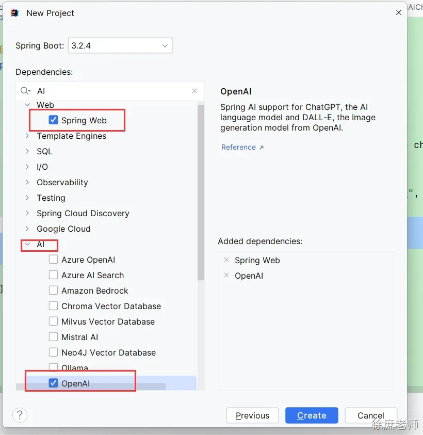The image size is (423, 435).
Task: Uncheck the Spring Web checkbox
Action: click(53, 120)
